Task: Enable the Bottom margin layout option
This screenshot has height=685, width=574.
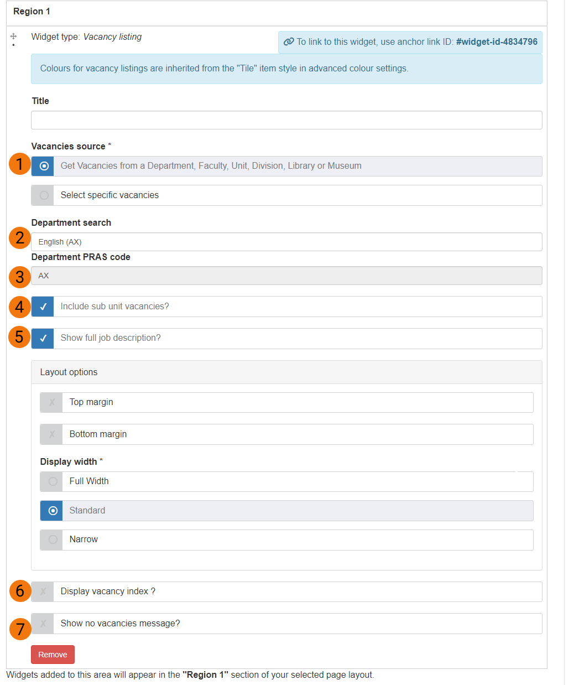Action: click(51, 434)
